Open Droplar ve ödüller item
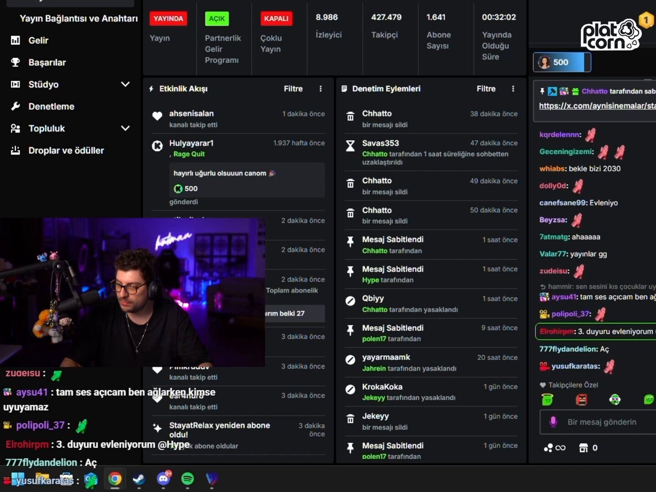 tap(66, 150)
